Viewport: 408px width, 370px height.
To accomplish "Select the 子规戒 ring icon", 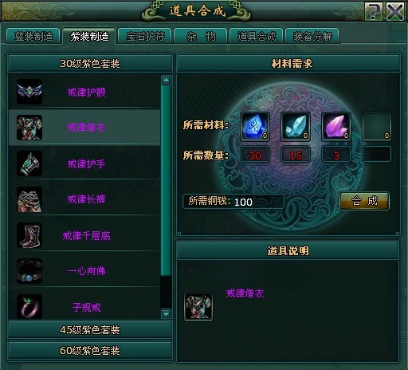I will (x=29, y=306).
